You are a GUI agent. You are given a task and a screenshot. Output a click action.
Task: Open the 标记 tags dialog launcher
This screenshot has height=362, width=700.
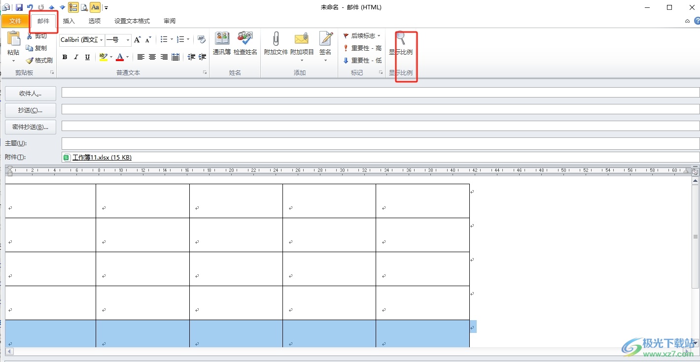click(381, 73)
